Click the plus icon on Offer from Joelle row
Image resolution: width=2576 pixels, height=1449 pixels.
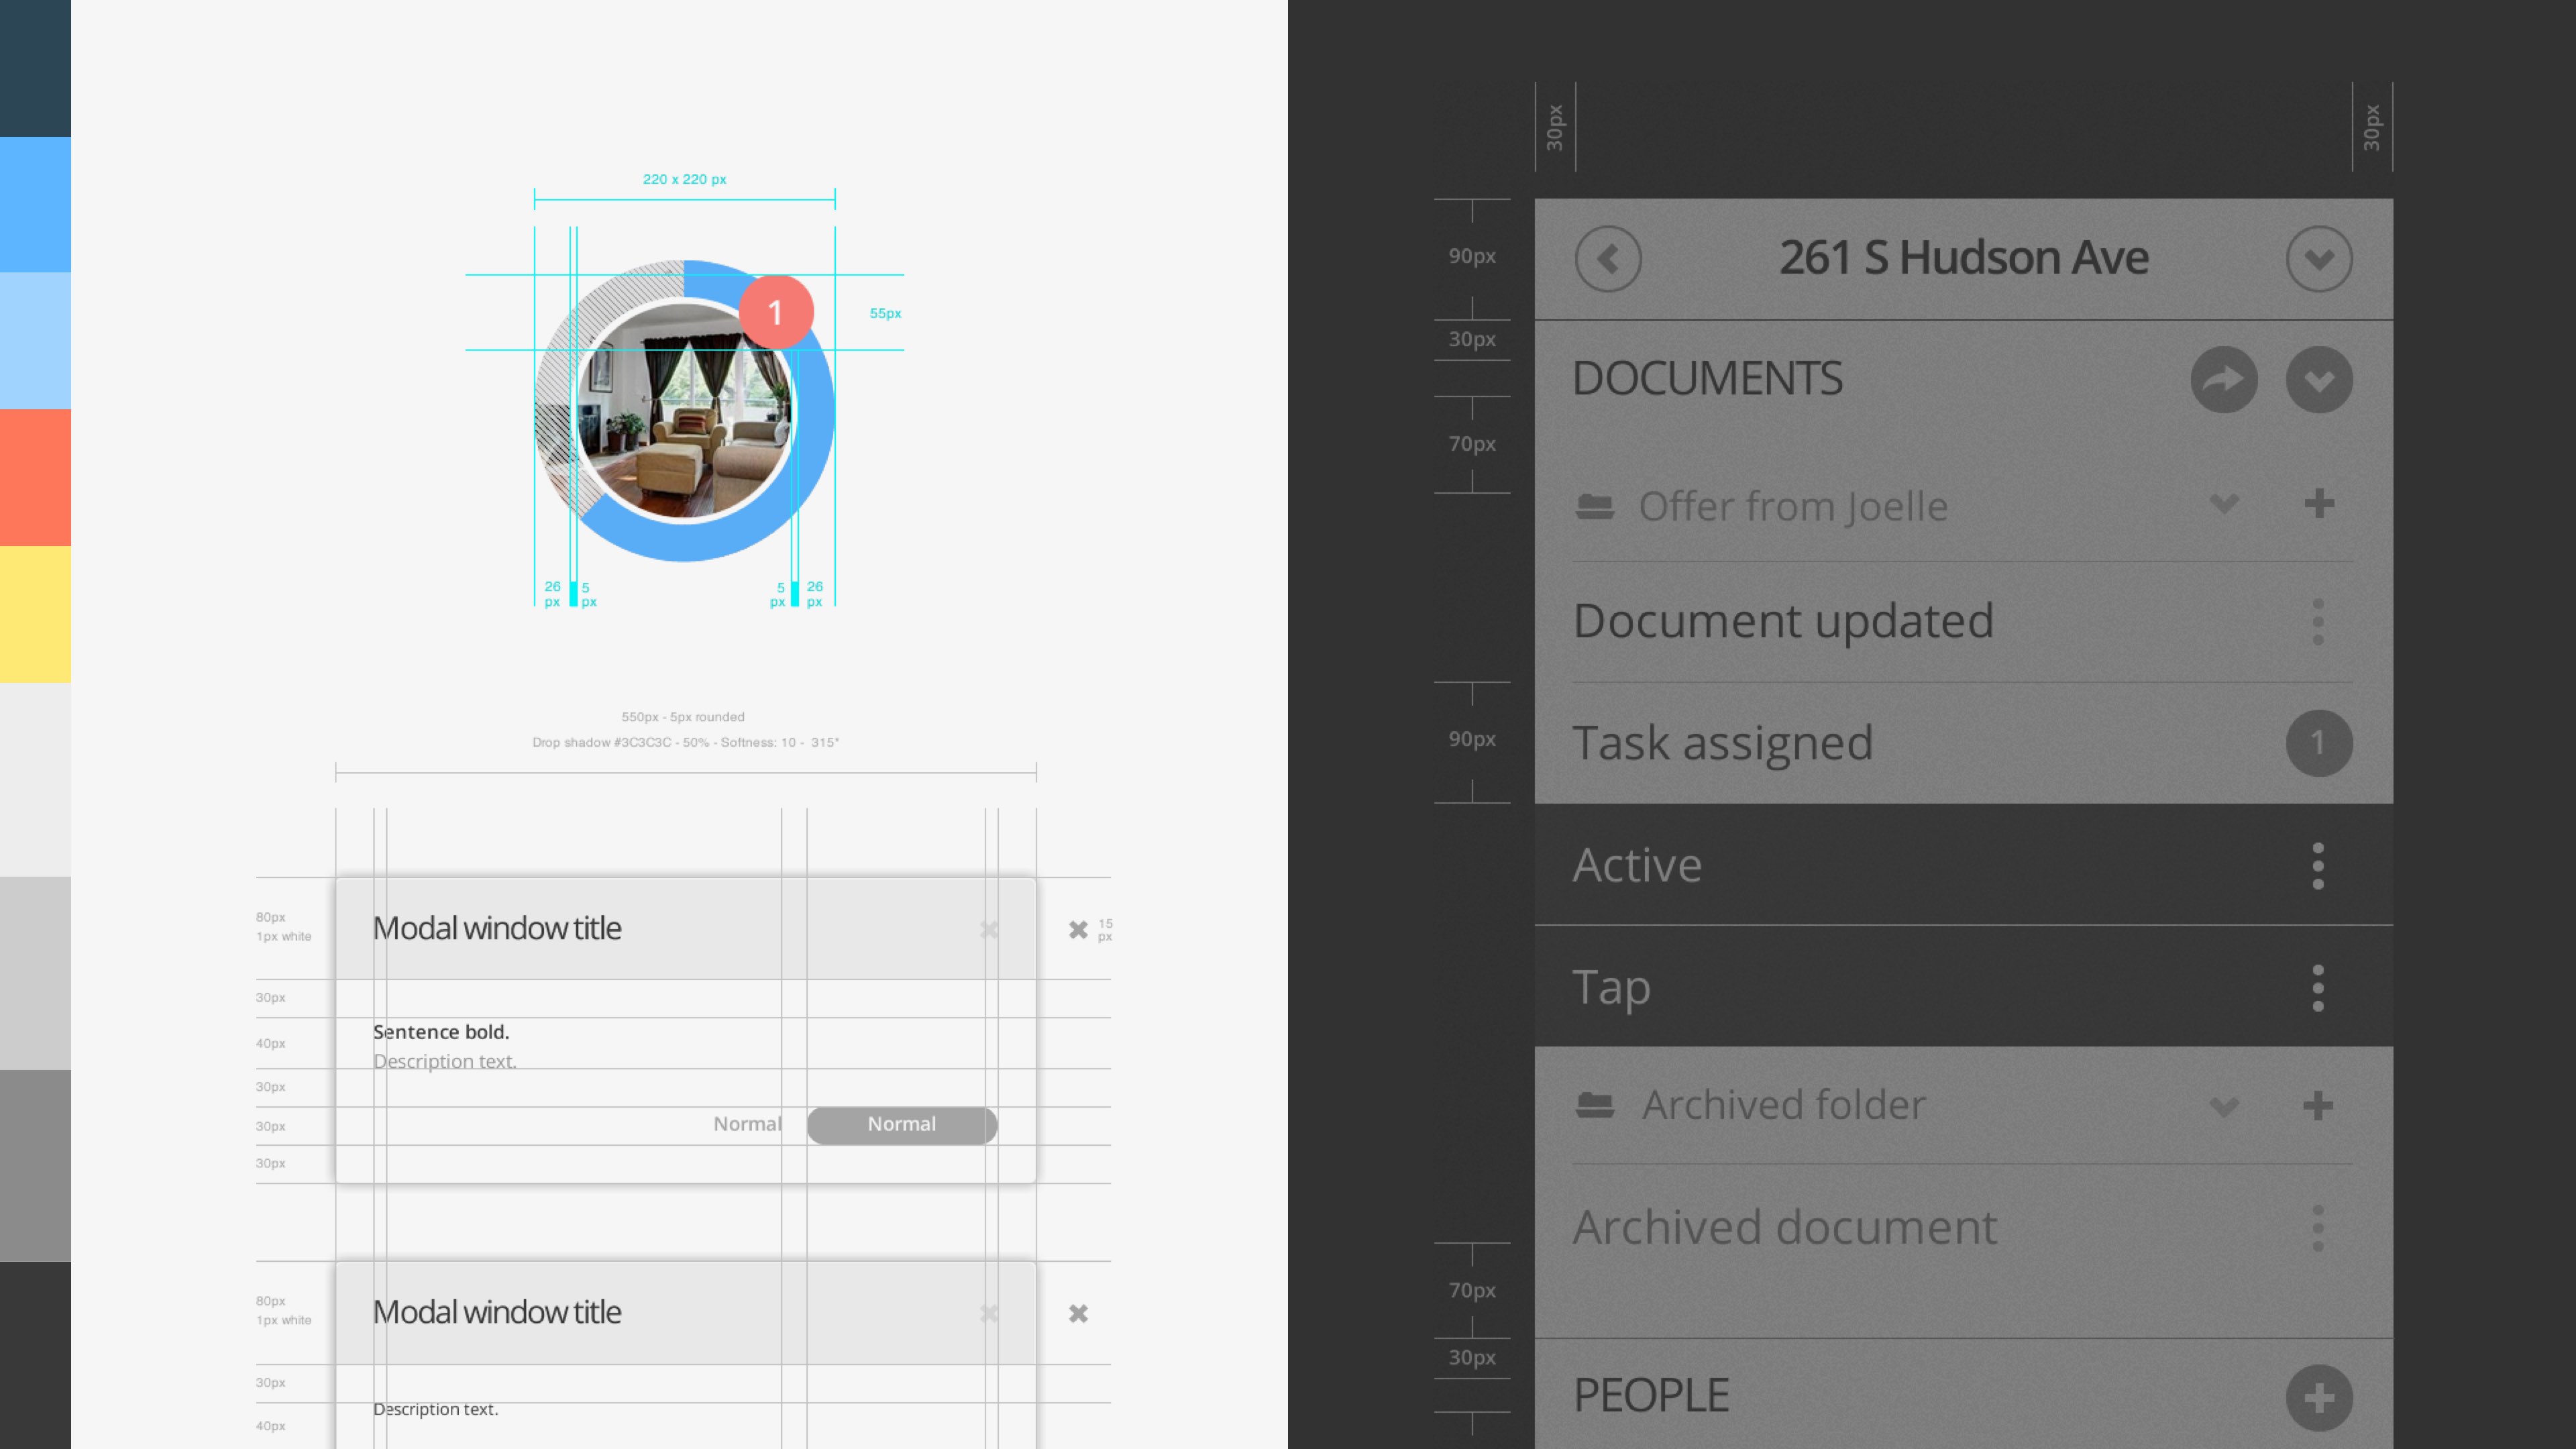coord(2319,503)
